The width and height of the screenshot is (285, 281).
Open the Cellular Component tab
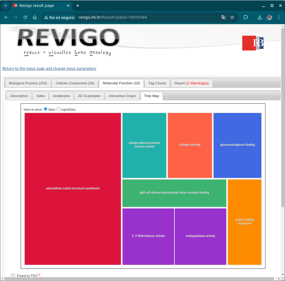click(x=75, y=83)
